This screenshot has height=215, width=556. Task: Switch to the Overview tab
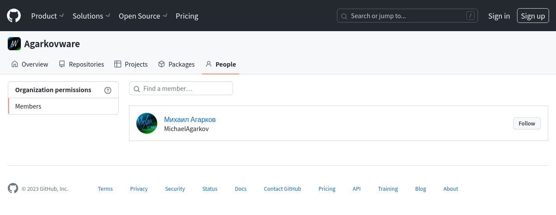pos(30,64)
